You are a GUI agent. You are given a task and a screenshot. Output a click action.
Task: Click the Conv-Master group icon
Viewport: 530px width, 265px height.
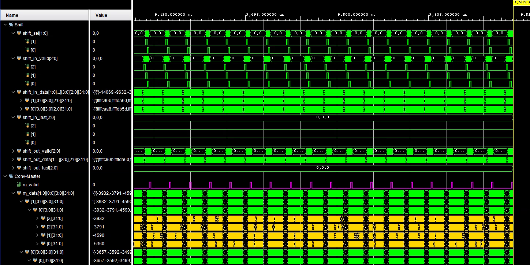tap(11, 176)
